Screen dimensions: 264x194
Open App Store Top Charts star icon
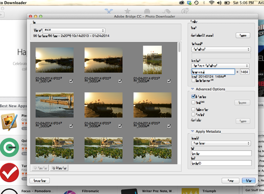point(128,11)
